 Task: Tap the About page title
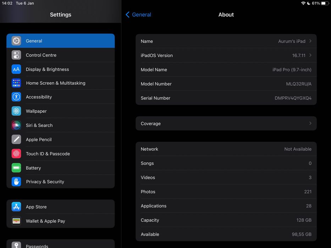pos(226,15)
